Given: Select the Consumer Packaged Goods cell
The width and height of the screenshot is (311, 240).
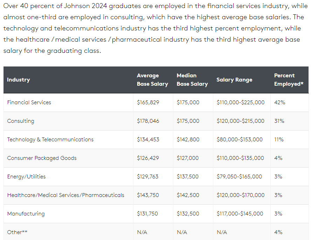Looking at the screenshot, I should (x=42, y=158).
